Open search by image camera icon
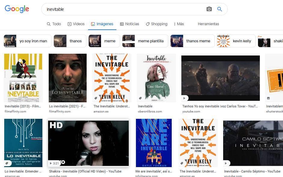The height and width of the screenshot is (177, 283). coord(209,9)
